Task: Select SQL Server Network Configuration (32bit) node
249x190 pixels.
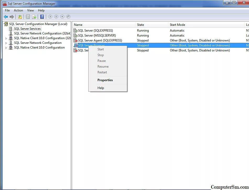Action: pyautogui.click(x=42, y=33)
